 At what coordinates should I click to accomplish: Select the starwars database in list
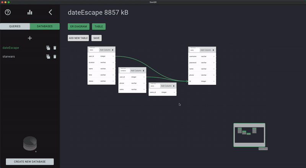pos(8,57)
